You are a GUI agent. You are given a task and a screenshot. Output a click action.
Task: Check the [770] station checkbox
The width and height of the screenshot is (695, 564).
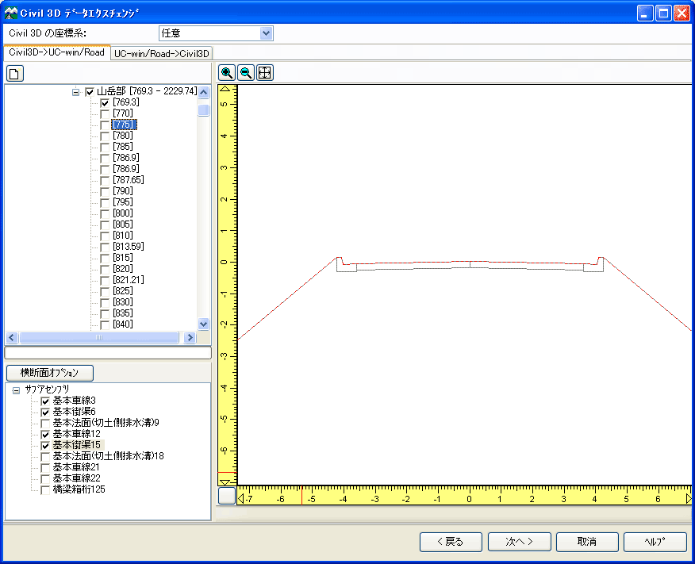click(x=105, y=114)
